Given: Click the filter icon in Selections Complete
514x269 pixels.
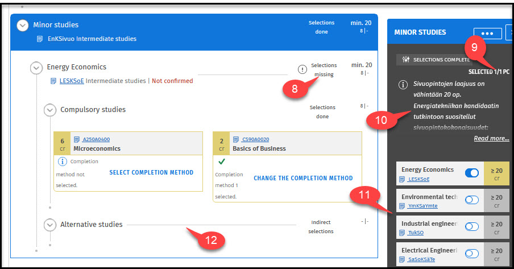Looking at the screenshot, I should point(406,59).
